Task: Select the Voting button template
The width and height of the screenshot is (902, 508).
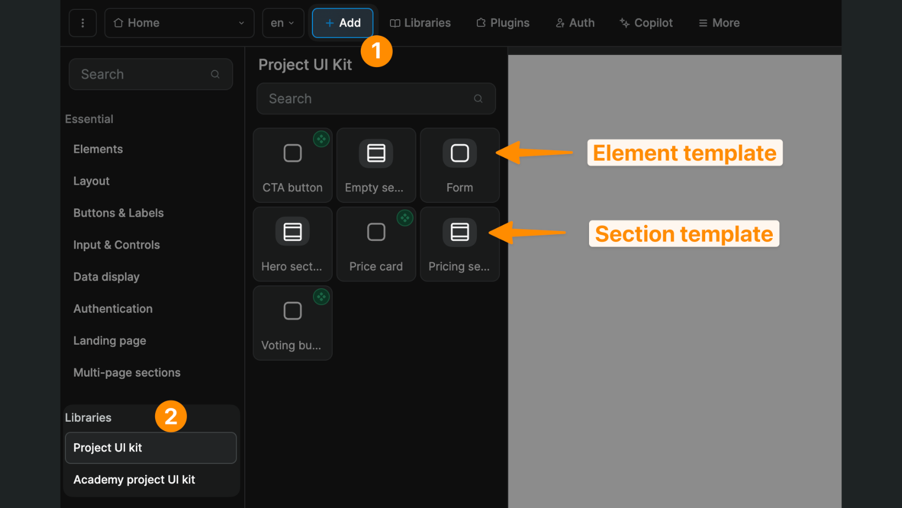Action: point(292,323)
